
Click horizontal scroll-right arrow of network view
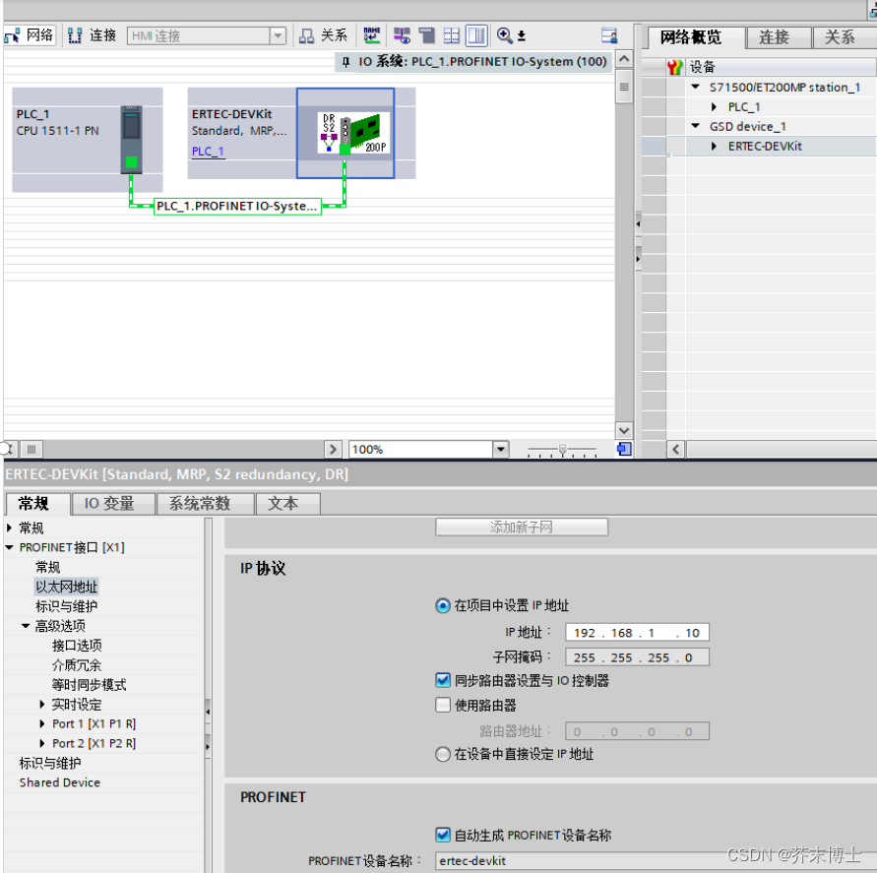click(333, 449)
